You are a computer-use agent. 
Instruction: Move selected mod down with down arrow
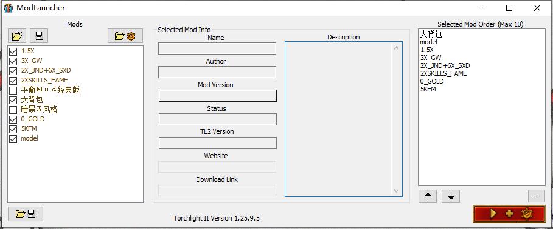pos(451,196)
